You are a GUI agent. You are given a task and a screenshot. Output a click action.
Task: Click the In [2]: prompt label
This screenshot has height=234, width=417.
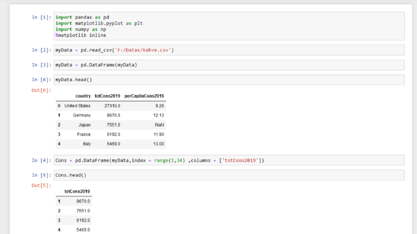[42, 50]
